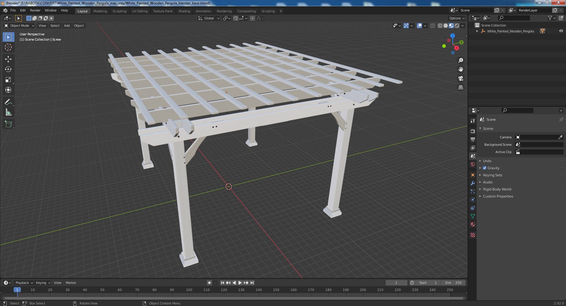The height and width of the screenshot is (306, 566).
Task: Toggle camera view in viewport
Action: 461,78
